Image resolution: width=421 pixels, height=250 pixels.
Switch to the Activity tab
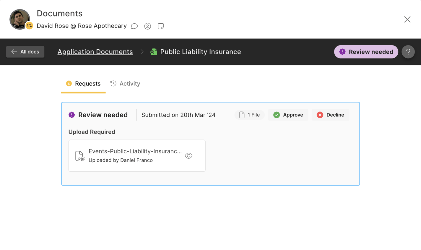[125, 83]
